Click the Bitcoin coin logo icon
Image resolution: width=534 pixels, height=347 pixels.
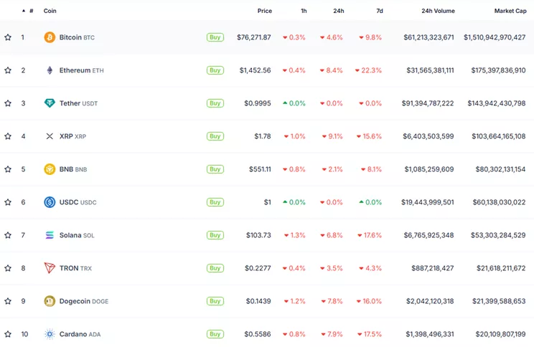click(50, 37)
